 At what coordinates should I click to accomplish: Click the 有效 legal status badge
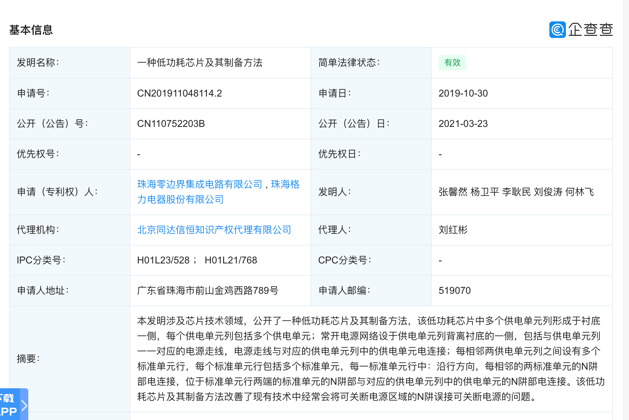coord(452,62)
